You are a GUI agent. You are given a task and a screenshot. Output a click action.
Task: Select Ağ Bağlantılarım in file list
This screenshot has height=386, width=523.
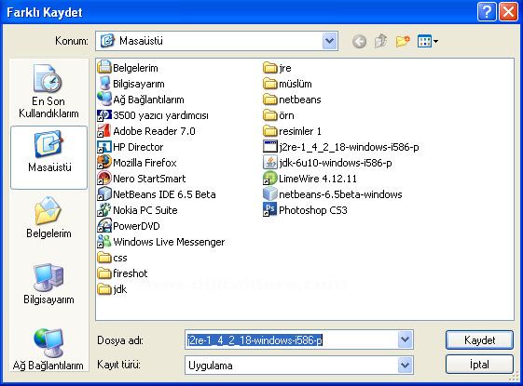(141, 100)
